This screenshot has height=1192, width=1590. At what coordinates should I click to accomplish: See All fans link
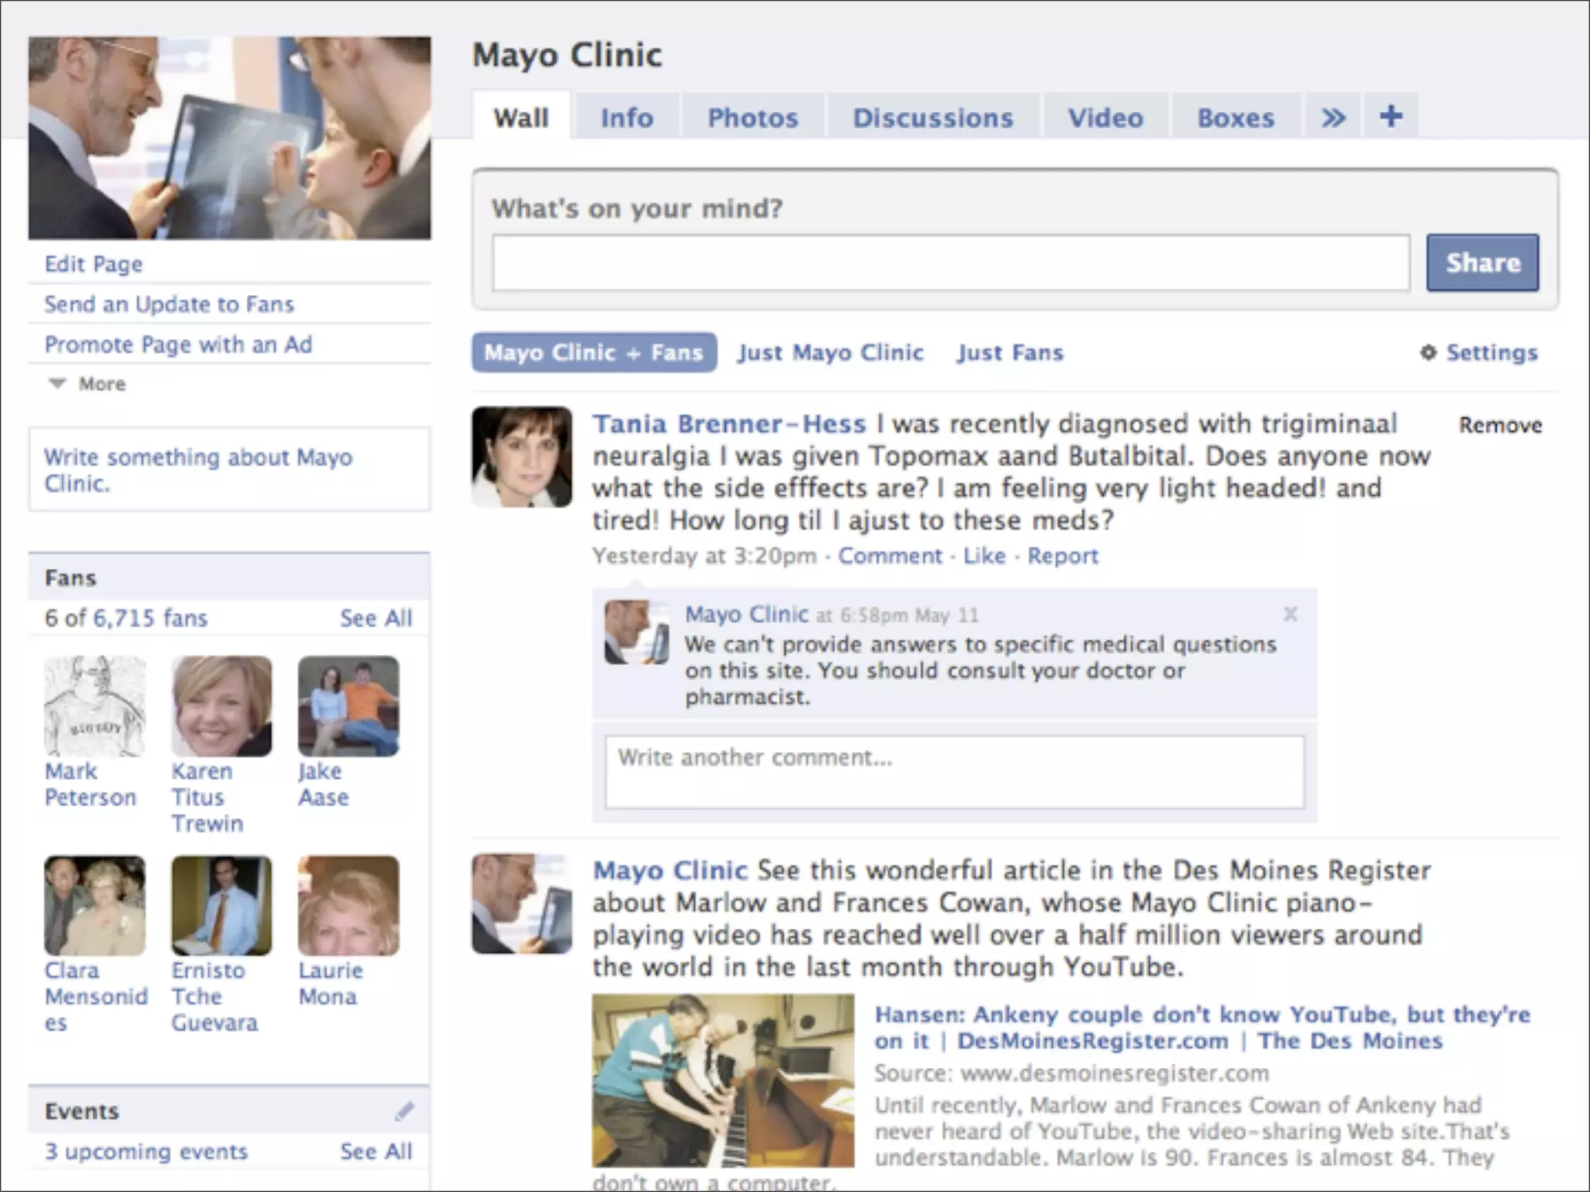pos(376,618)
